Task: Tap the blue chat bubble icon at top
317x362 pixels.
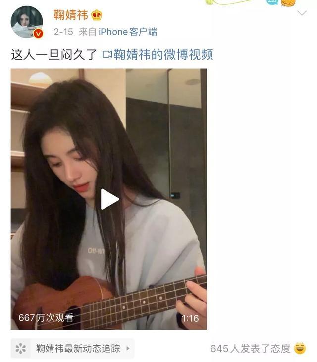Action: click(x=272, y=2)
